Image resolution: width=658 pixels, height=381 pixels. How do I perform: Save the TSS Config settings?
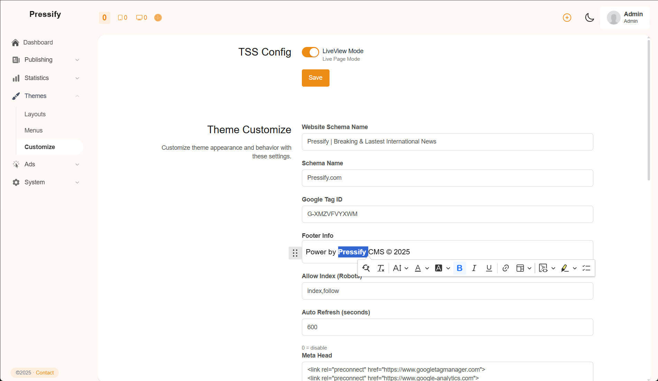click(x=315, y=78)
